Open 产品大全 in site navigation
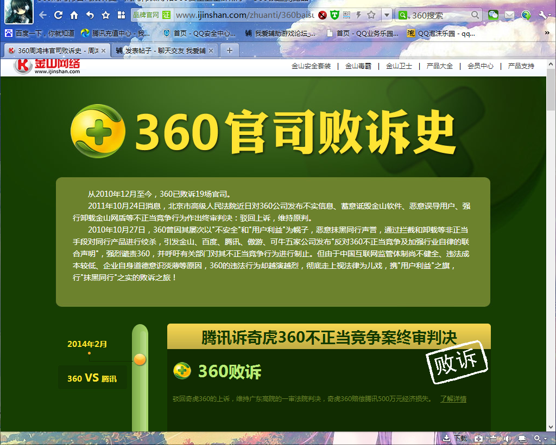Image resolution: width=556 pixels, height=445 pixels. coord(440,66)
